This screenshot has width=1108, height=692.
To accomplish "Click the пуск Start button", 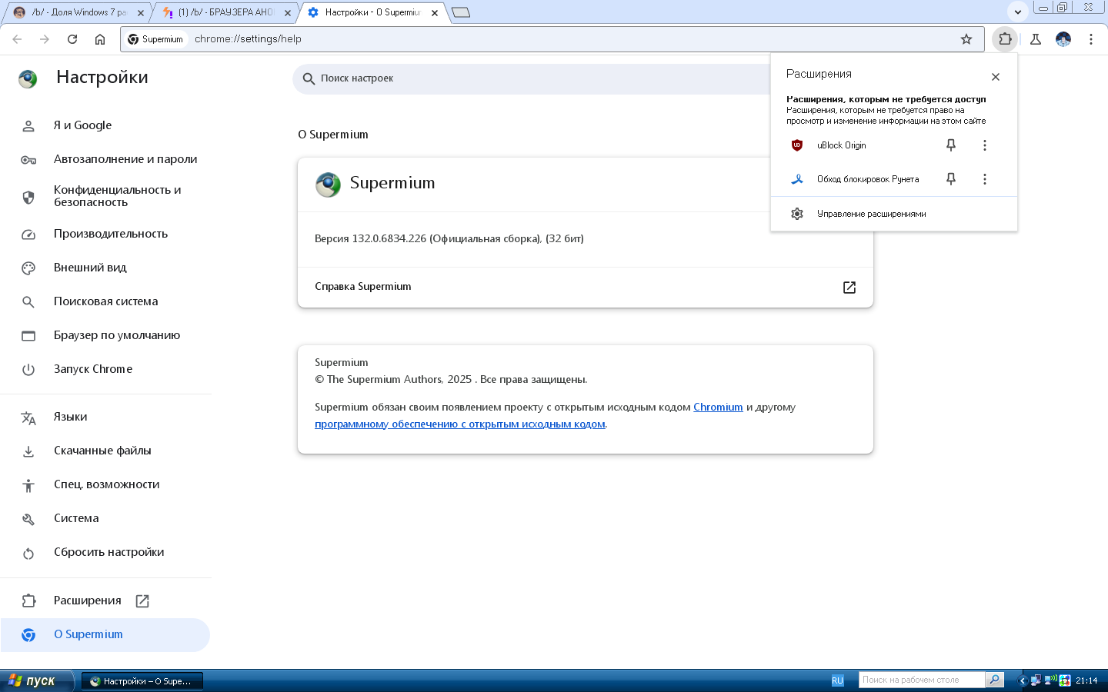I will 37,680.
